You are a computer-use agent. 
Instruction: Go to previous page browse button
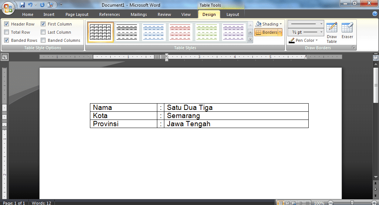pos(376,183)
